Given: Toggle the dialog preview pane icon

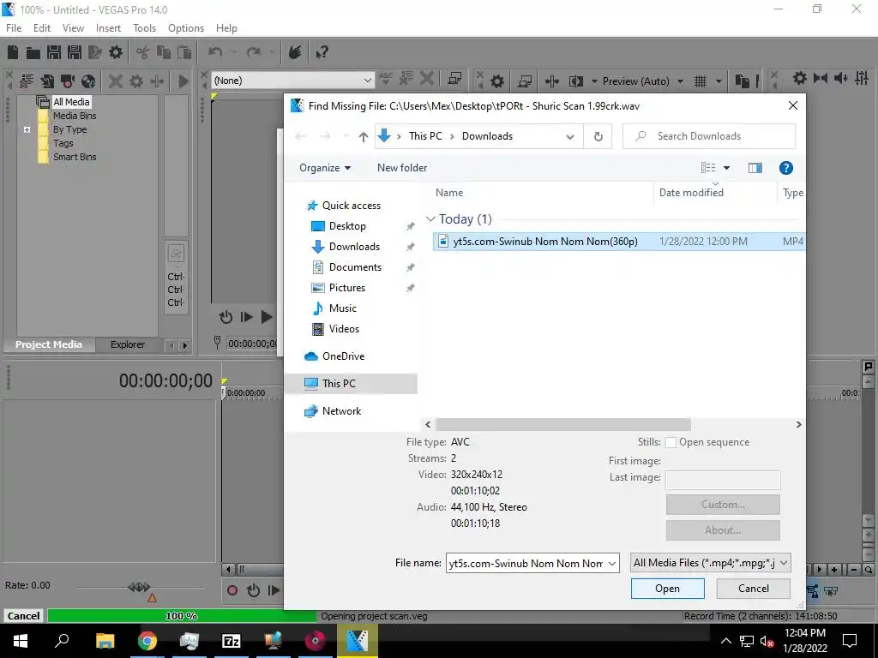Looking at the screenshot, I should pos(755,168).
